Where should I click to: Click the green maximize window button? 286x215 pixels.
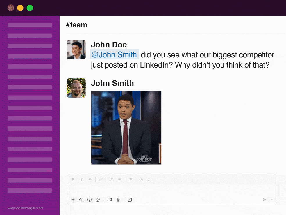click(x=30, y=8)
